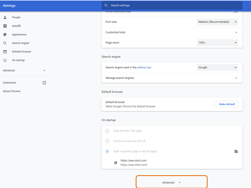Click the Extensions external link icon

pos(44,83)
